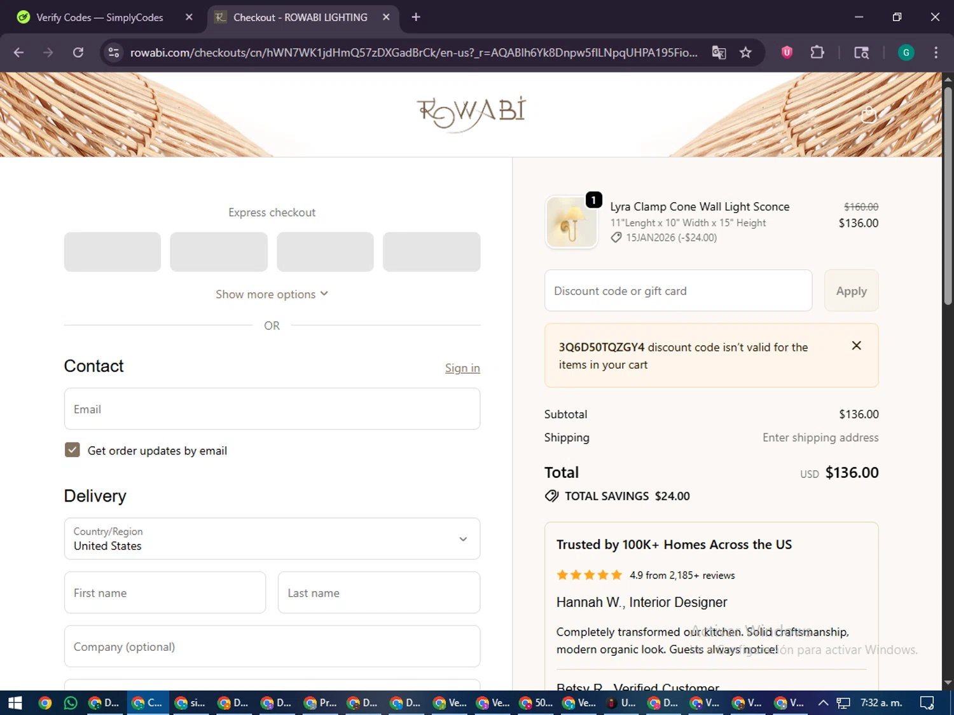Click the TOTAL SAVINGS $24.00 text
Image resolution: width=954 pixels, height=715 pixels.
(617, 496)
